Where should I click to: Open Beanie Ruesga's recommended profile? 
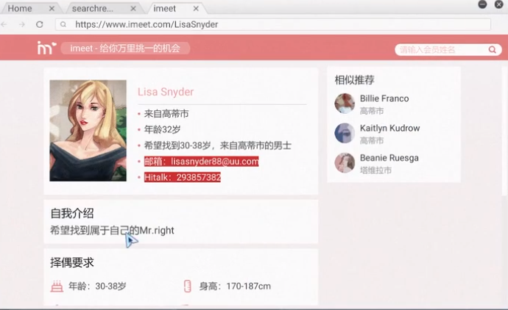point(389,158)
